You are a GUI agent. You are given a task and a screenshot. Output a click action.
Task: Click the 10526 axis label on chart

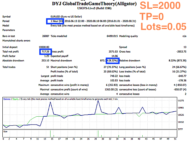(x=181, y=115)
